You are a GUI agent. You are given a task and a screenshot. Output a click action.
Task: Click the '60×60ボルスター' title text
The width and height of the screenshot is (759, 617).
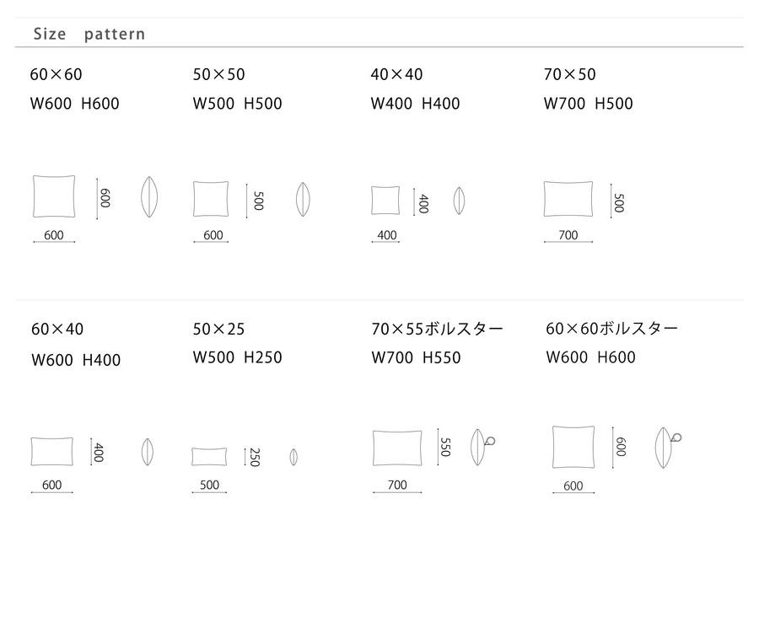[x=612, y=329]
